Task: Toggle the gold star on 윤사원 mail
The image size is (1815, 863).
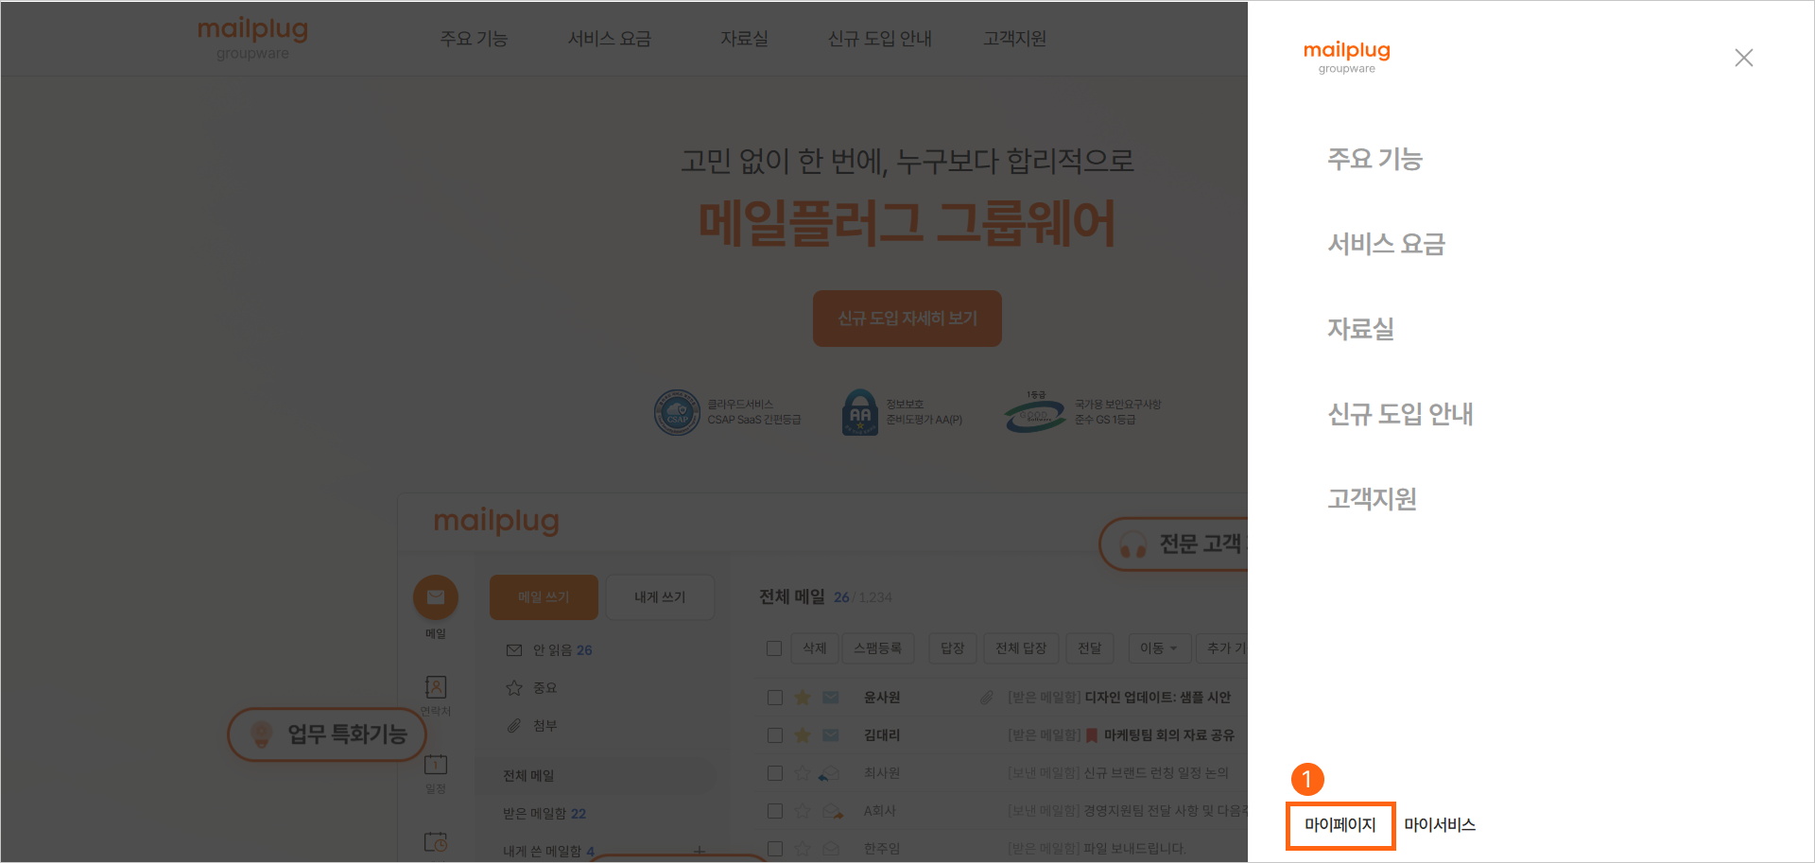Action: [803, 698]
